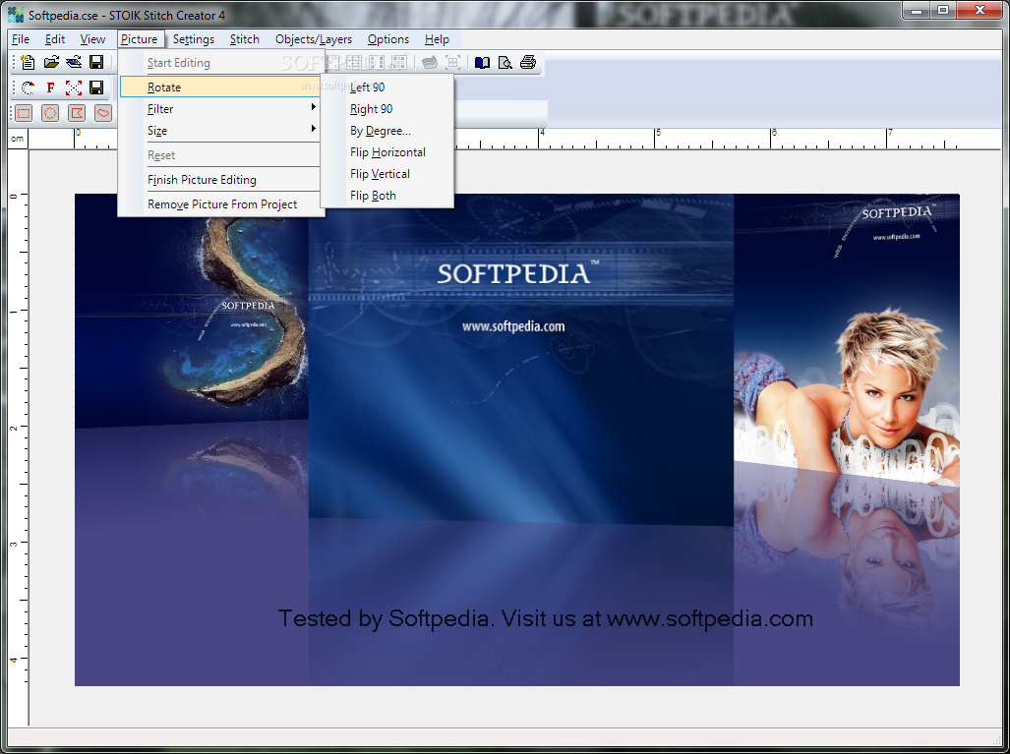
Task: Rotate picture Right 90
Action: (x=387, y=109)
